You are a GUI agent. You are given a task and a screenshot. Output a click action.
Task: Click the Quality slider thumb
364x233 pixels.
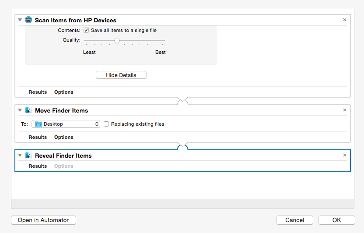[x=117, y=41]
